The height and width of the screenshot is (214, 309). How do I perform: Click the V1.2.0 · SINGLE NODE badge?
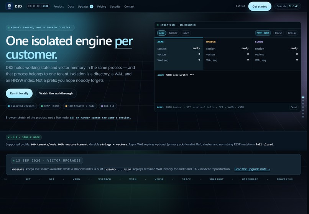[x=24, y=137]
